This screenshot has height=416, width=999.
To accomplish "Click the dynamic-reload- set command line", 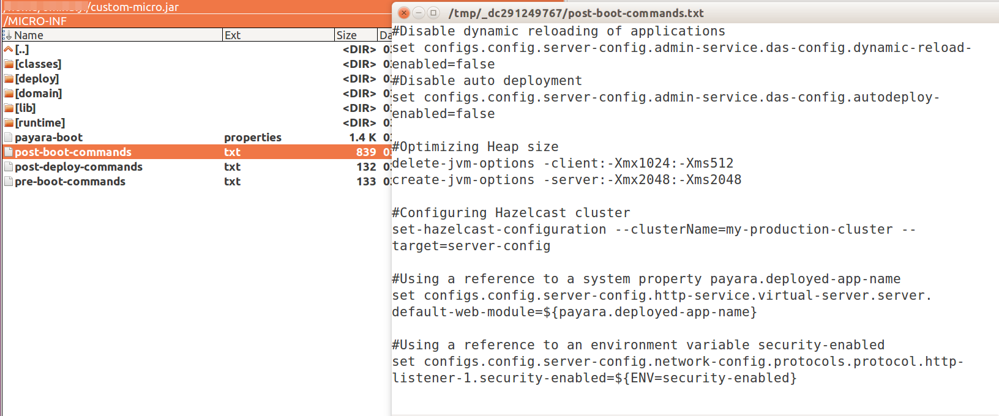I will click(681, 48).
